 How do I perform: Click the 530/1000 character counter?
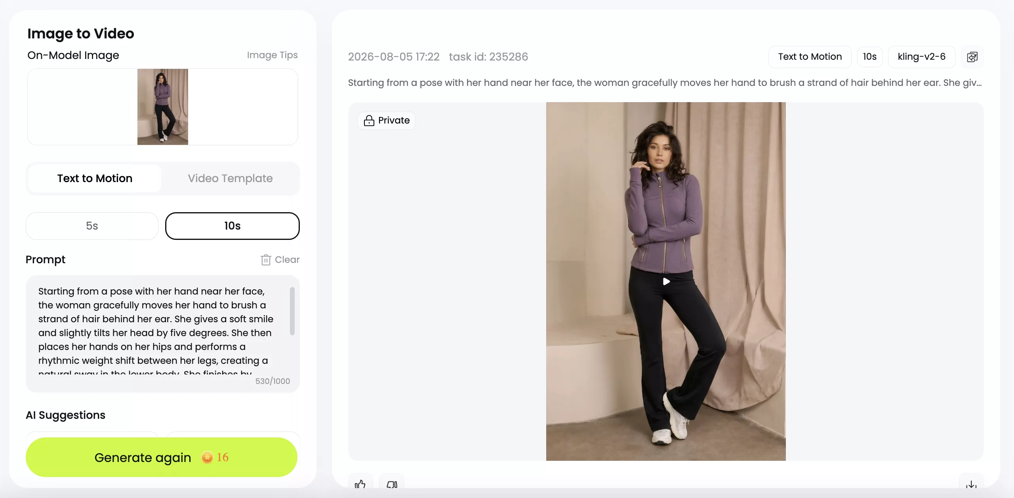[273, 381]
